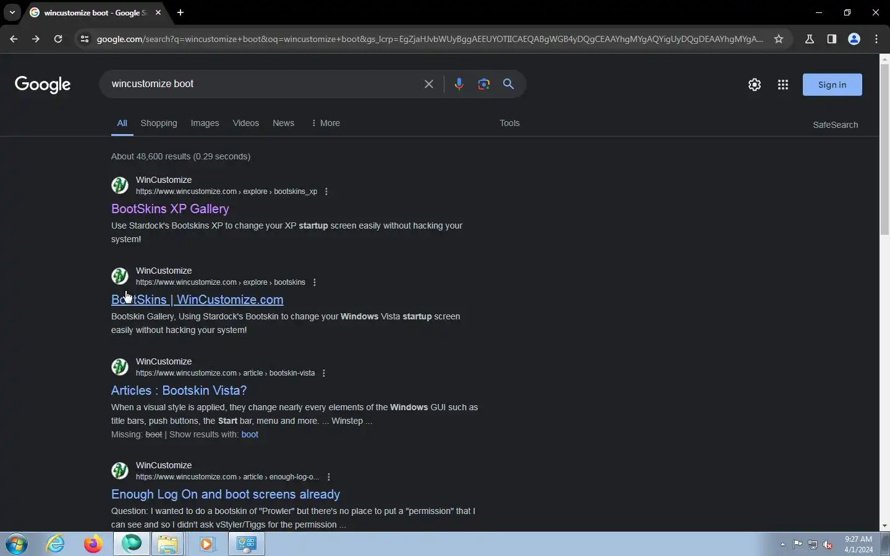
Task: Click 'boot' show results with link
Action: [250, 434]
